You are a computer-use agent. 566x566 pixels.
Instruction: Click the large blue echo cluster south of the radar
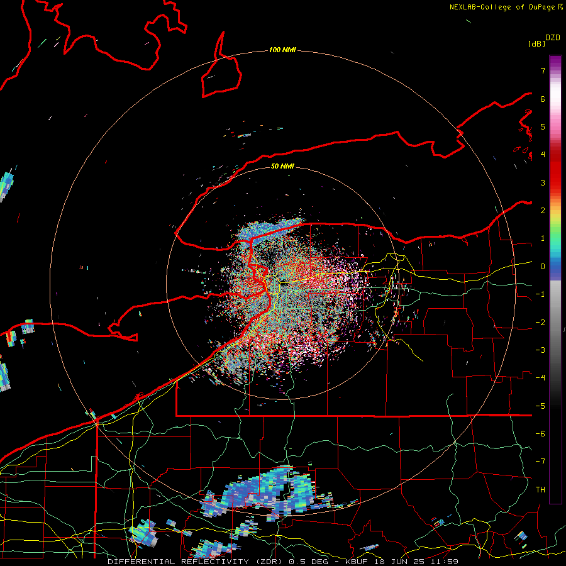click(x=269, y=492)
